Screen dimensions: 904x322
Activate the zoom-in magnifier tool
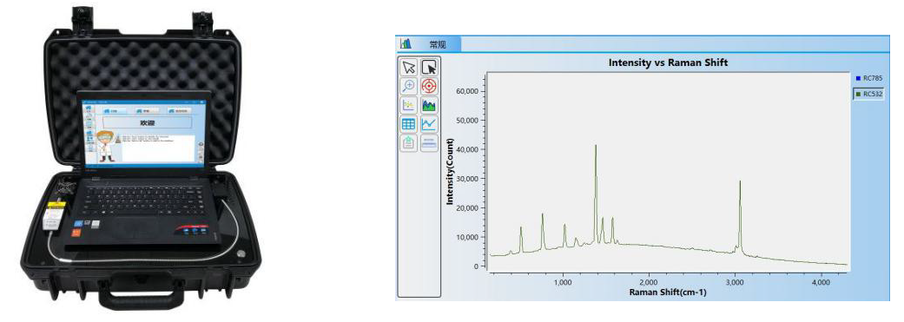point(409,87)
